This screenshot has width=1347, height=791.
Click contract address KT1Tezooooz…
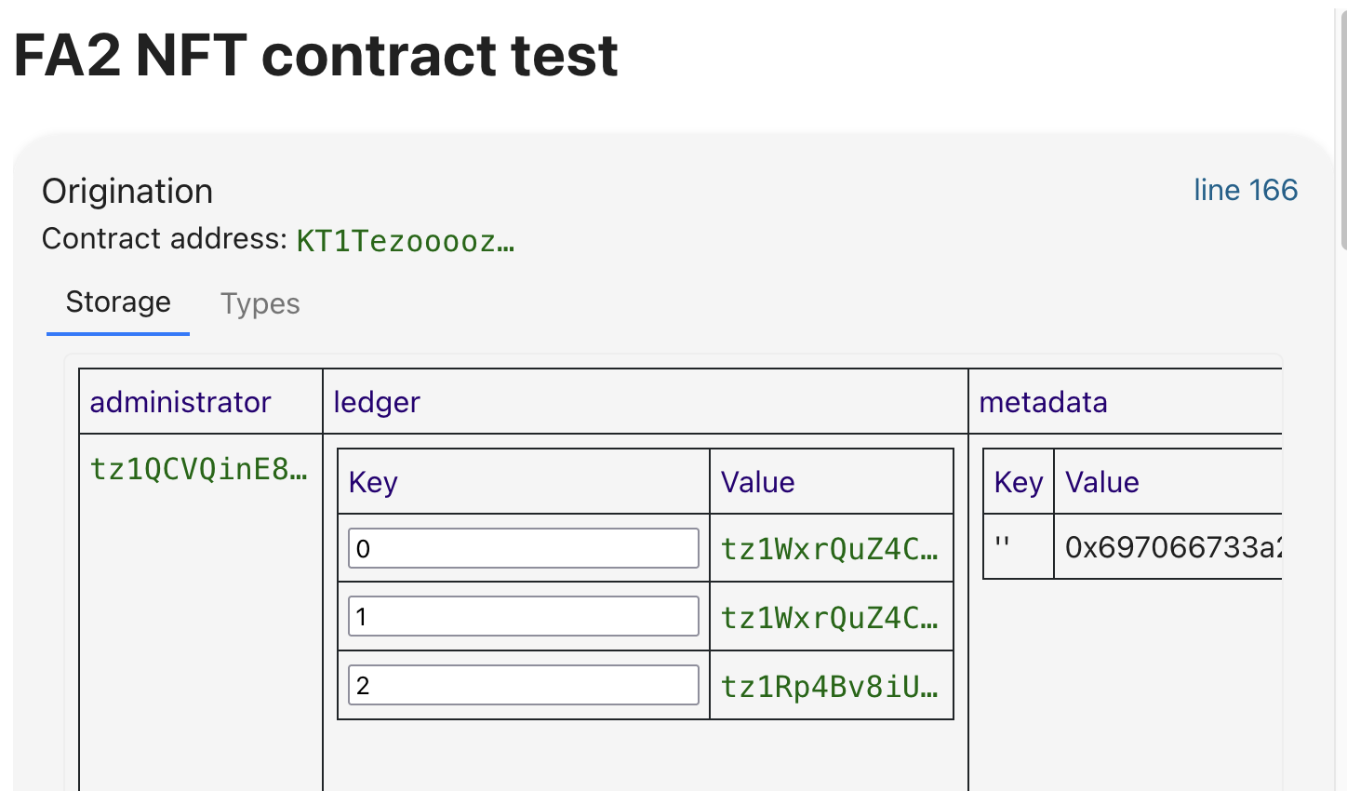pos(405,241)
